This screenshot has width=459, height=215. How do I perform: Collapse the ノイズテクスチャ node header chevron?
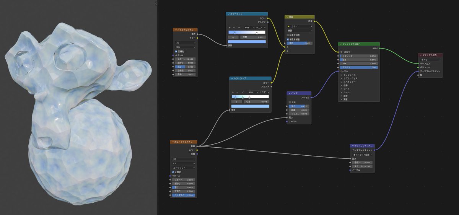[175, 29]
